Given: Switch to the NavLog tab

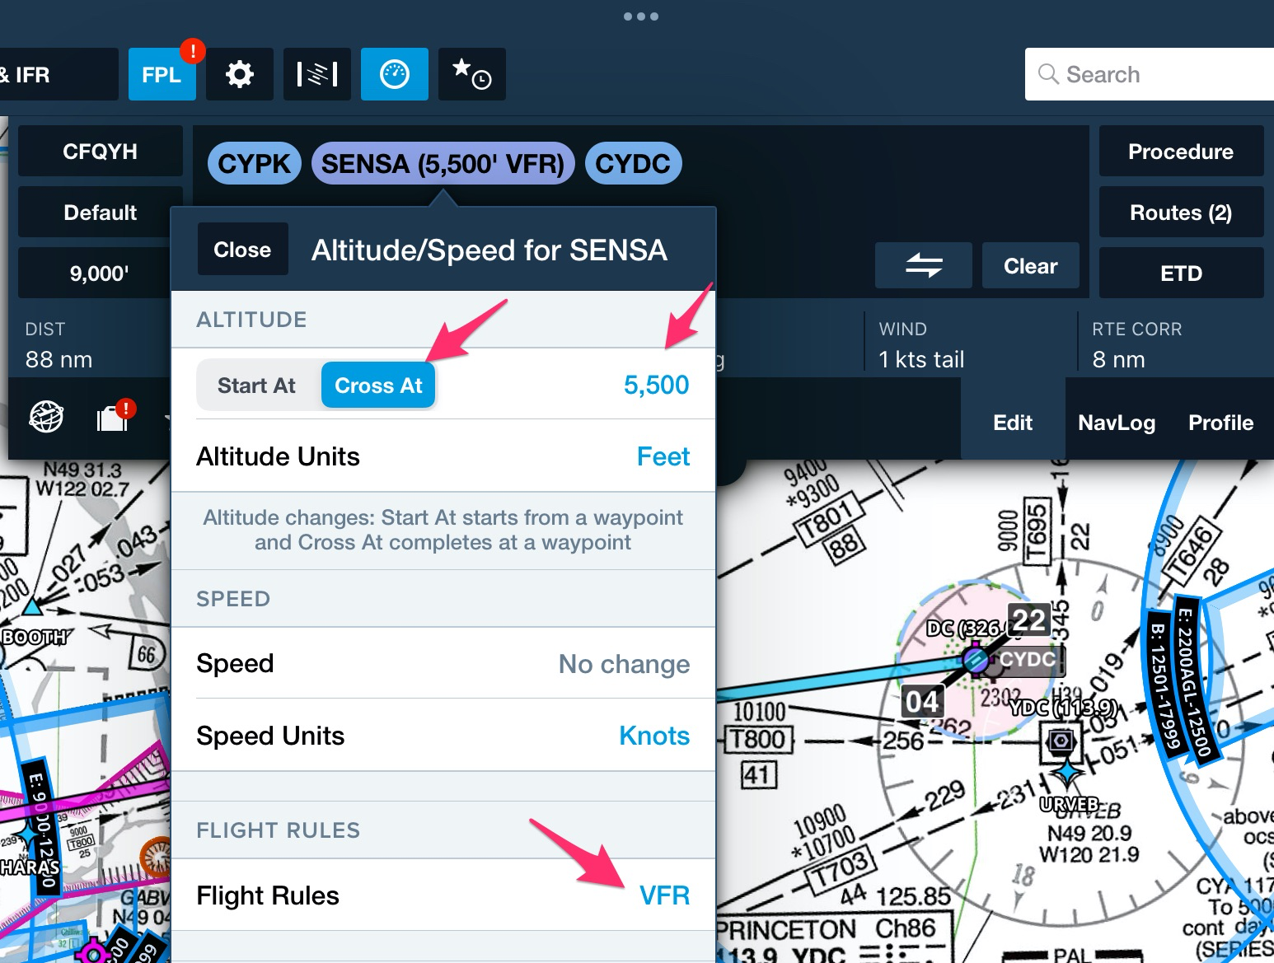Looking at the screenshot, I should point(1117,423).
